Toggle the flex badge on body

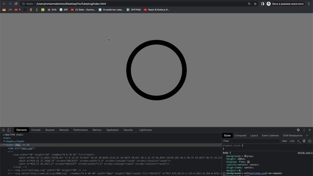18,145
